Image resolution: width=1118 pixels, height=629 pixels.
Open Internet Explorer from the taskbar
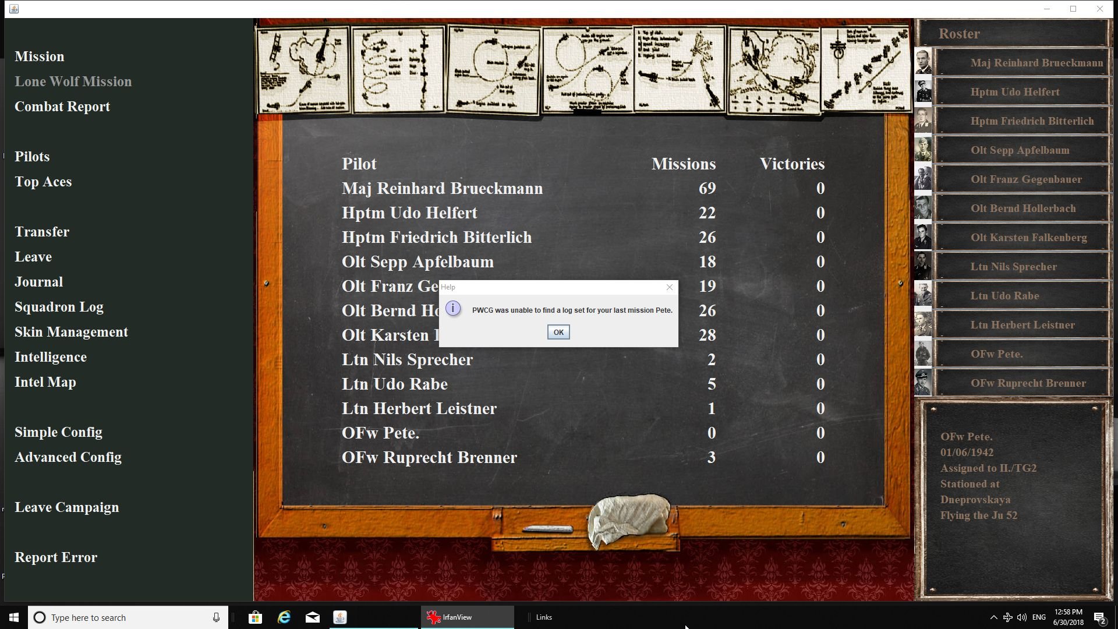(284, 617)
